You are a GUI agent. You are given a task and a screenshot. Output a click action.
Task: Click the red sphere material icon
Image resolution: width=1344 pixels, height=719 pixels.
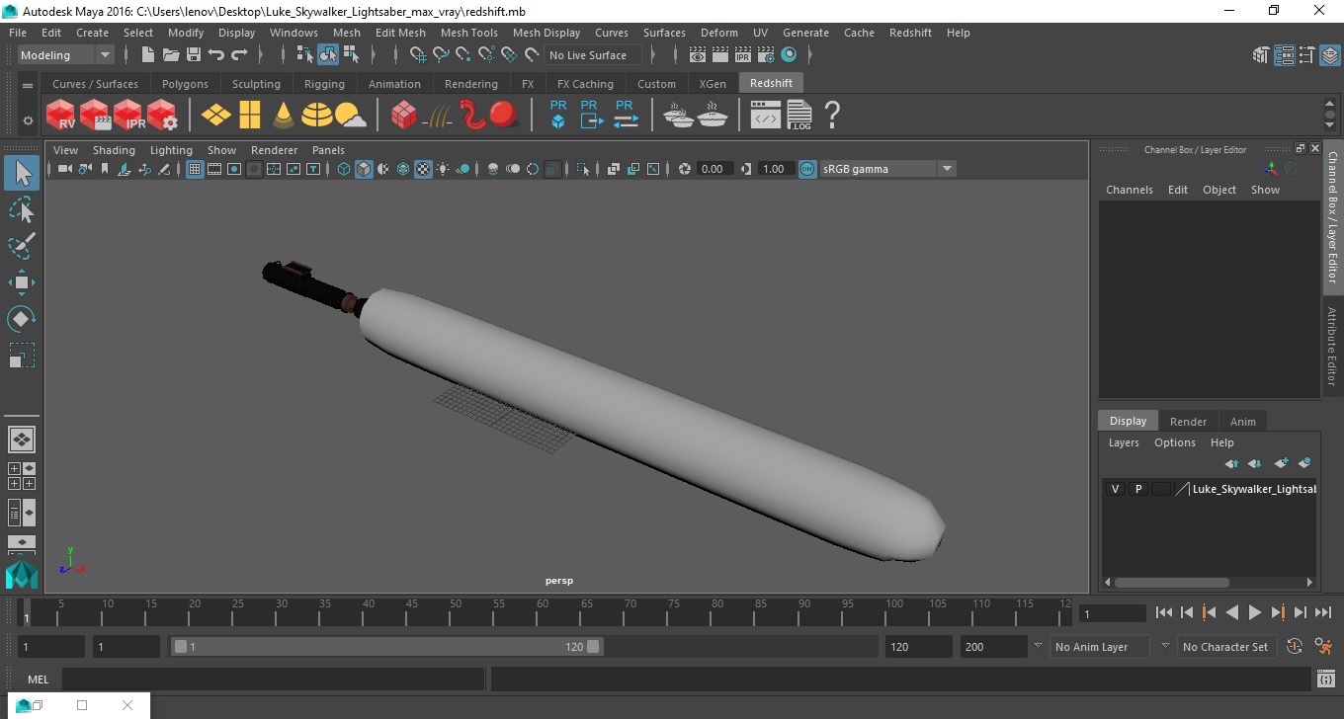504,115
